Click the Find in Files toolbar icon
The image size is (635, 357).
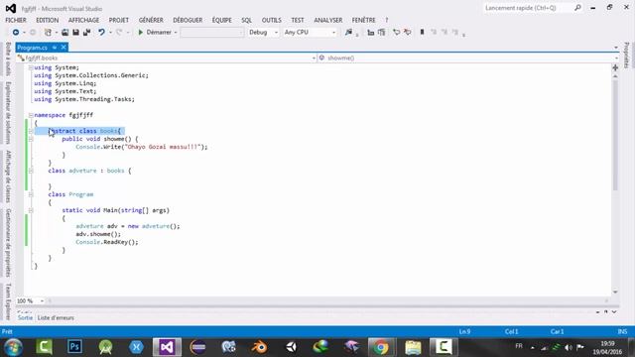pos(348,32)
